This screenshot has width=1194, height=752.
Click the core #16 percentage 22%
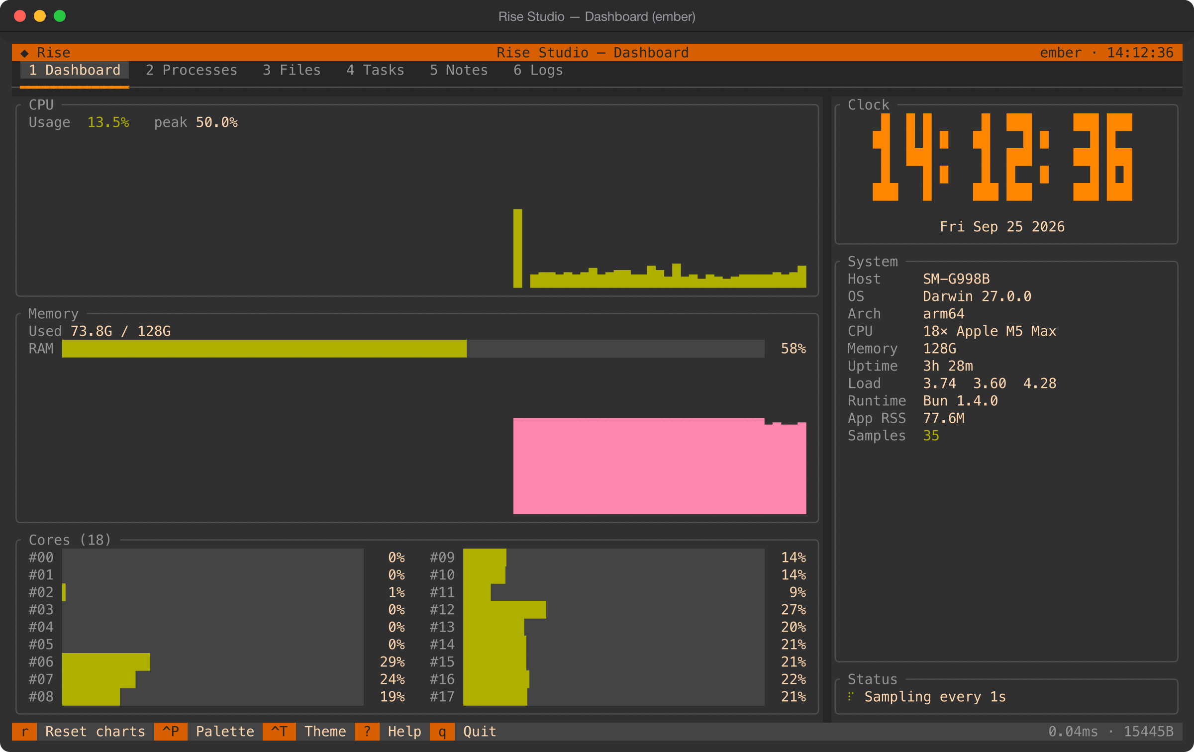tap(793, 679)
